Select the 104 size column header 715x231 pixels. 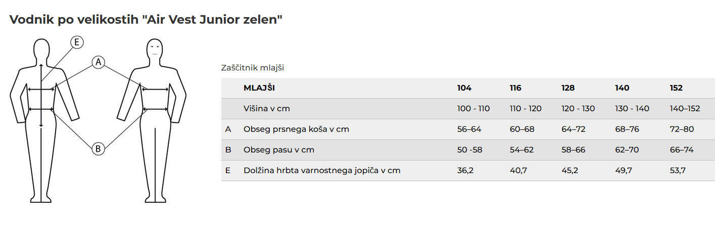(464, 88)
